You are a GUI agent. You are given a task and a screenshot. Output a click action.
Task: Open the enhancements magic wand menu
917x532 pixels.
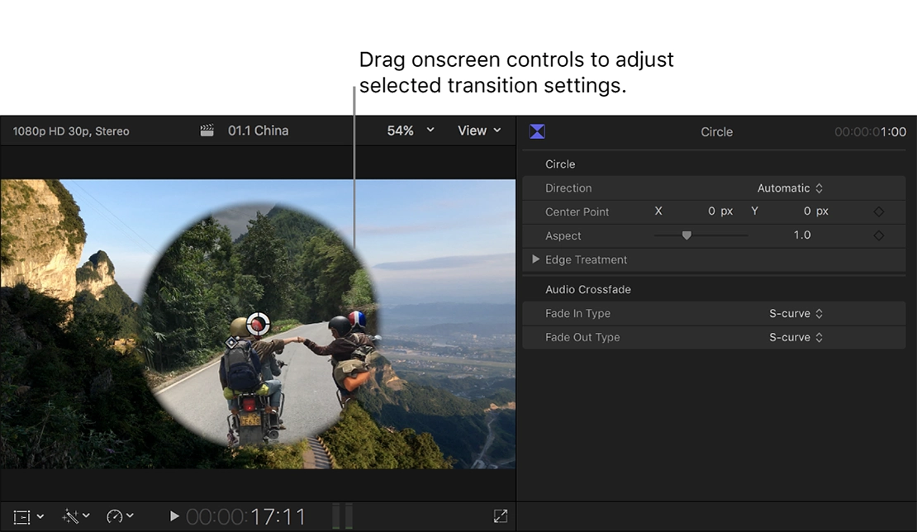tap(76, 517)
